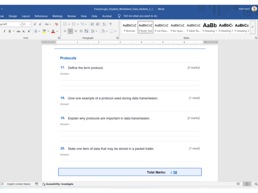Click the Line and Paragraph Spacing icon
This screenshot has width=258, height=193.
[93, 31]
